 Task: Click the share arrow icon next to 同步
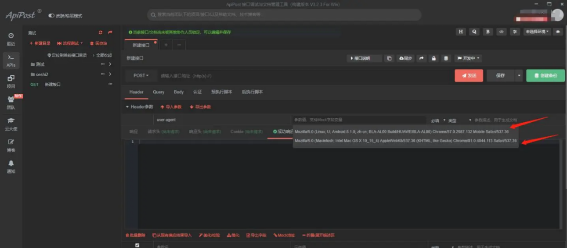[422, 58]
